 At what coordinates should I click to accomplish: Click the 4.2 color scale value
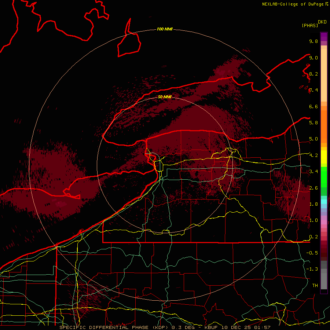point(313,155)
